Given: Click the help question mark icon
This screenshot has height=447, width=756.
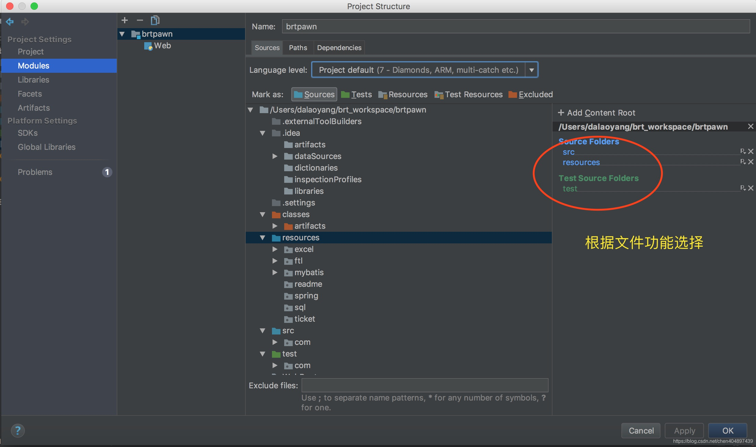Looking at the screenshot, I should point(18,430).
